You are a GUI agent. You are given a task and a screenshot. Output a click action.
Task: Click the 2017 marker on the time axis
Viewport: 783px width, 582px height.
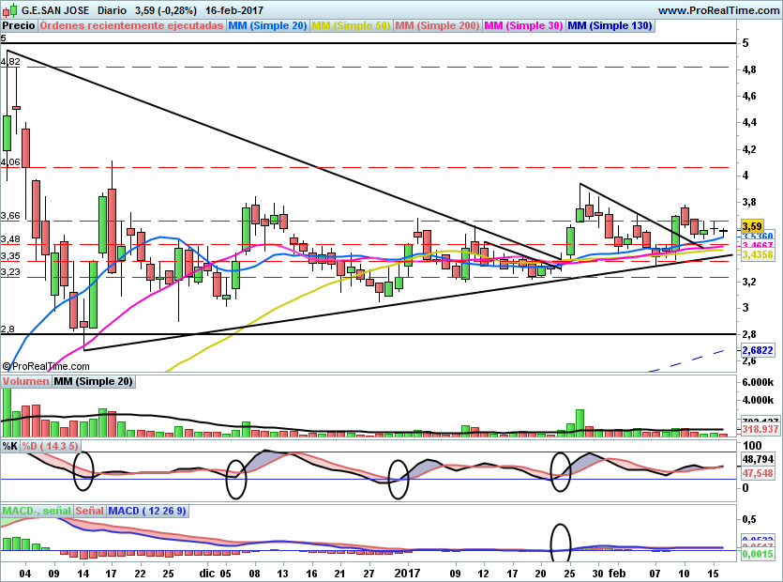coord(408,573)
